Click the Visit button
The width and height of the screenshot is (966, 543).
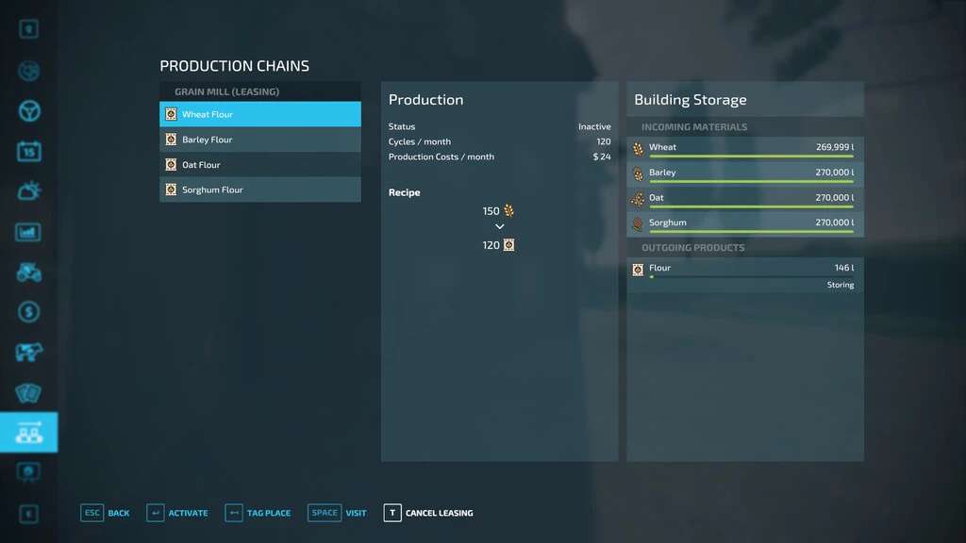pos(338,513)
